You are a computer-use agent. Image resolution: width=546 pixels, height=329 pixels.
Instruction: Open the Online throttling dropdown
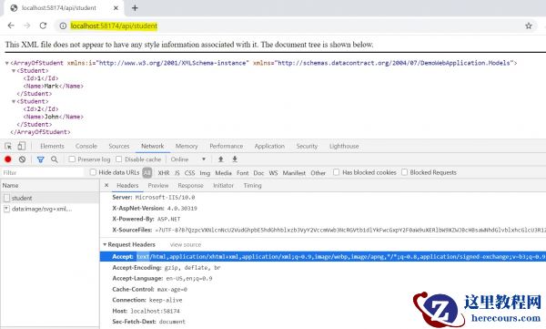(188, 159)
